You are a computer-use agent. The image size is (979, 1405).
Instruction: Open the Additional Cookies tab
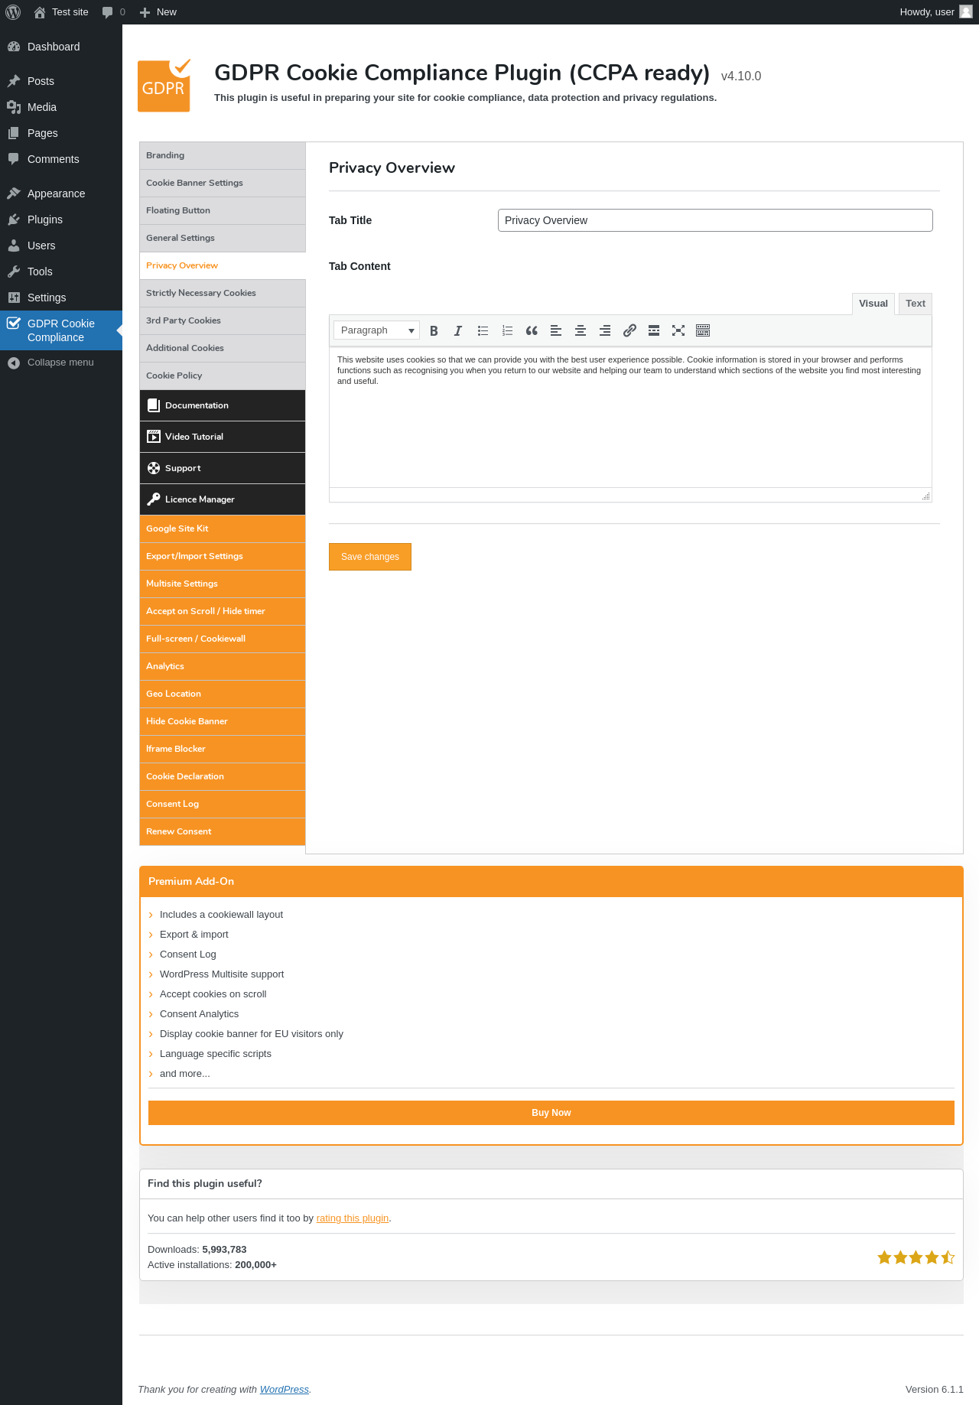click(223, 348)
